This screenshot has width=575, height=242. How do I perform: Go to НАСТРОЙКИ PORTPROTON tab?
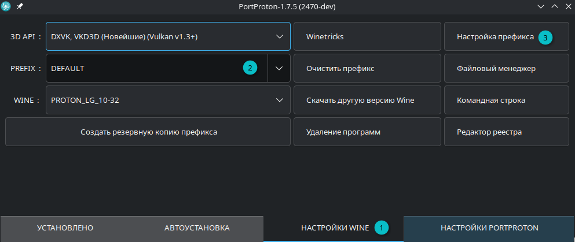click(489, 228)
